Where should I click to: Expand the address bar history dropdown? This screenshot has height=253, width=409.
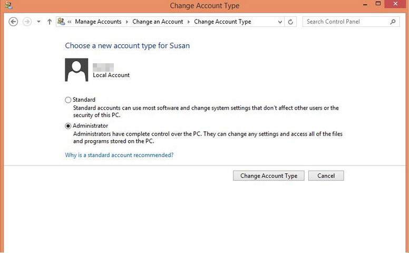(280, 22)
